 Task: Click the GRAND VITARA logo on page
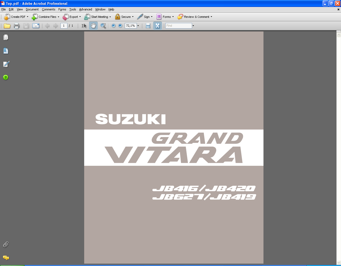coord(174,148)
